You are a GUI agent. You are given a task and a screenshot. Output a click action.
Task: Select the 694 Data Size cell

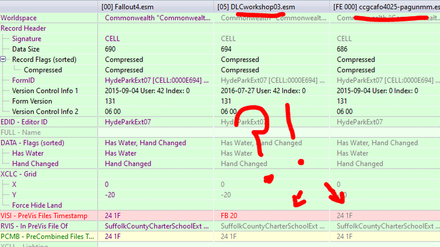(x=226, y=49)
